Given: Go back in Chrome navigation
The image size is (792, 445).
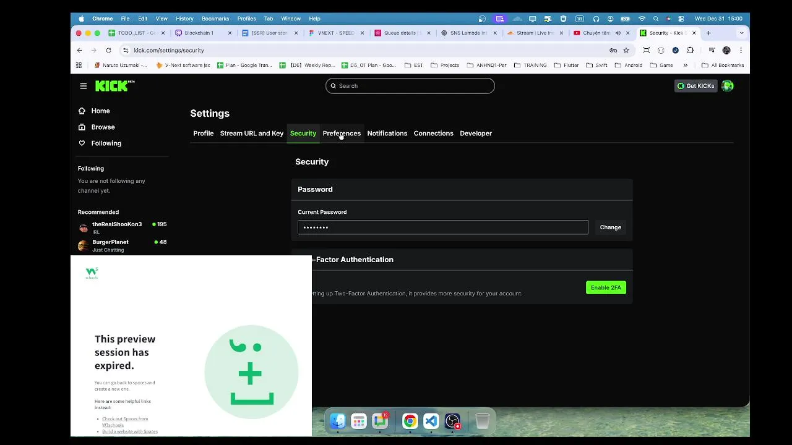Looking at the screenshot, I should (x=79, y=50).
